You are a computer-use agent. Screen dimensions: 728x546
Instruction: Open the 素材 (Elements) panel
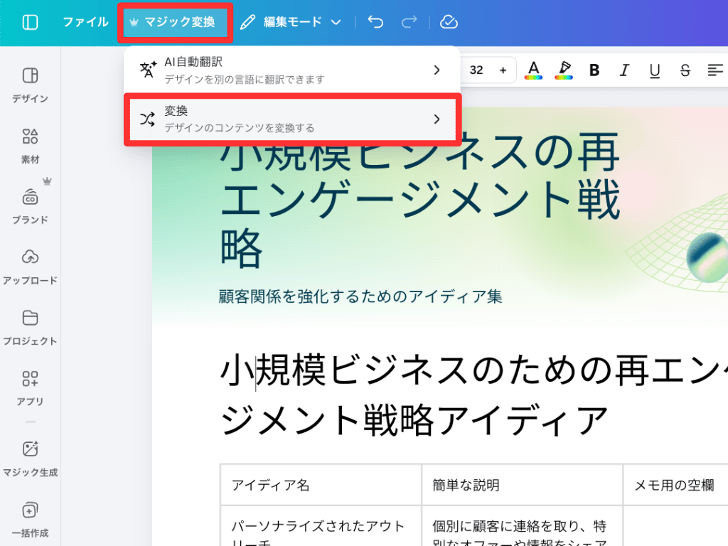(x=29, y=144)
